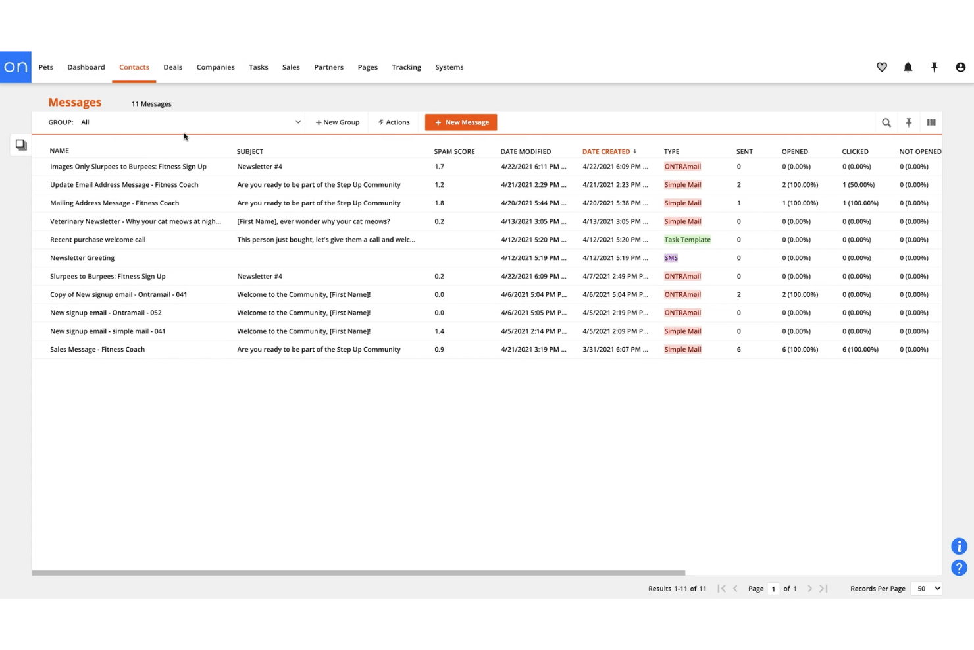Click the New Message button
The width and height of the screenshot is (974, 650).
tap(461, 122)
